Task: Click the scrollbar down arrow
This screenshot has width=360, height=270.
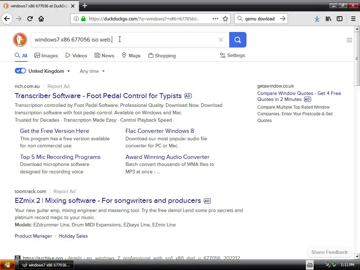Action: (x=357, y=256)
